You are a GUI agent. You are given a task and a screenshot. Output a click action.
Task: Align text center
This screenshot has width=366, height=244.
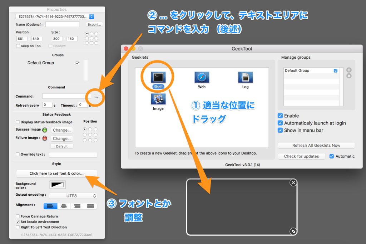coord(64,206)
